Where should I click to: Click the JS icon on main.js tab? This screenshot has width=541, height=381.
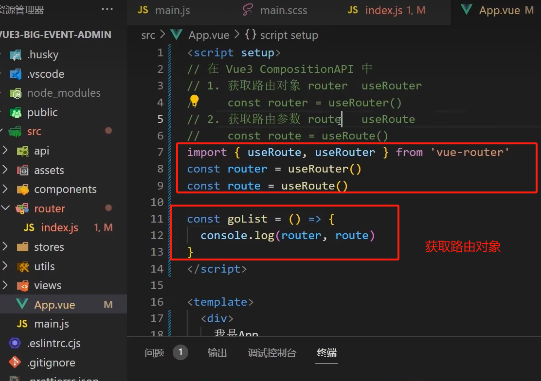coord(143,10)
